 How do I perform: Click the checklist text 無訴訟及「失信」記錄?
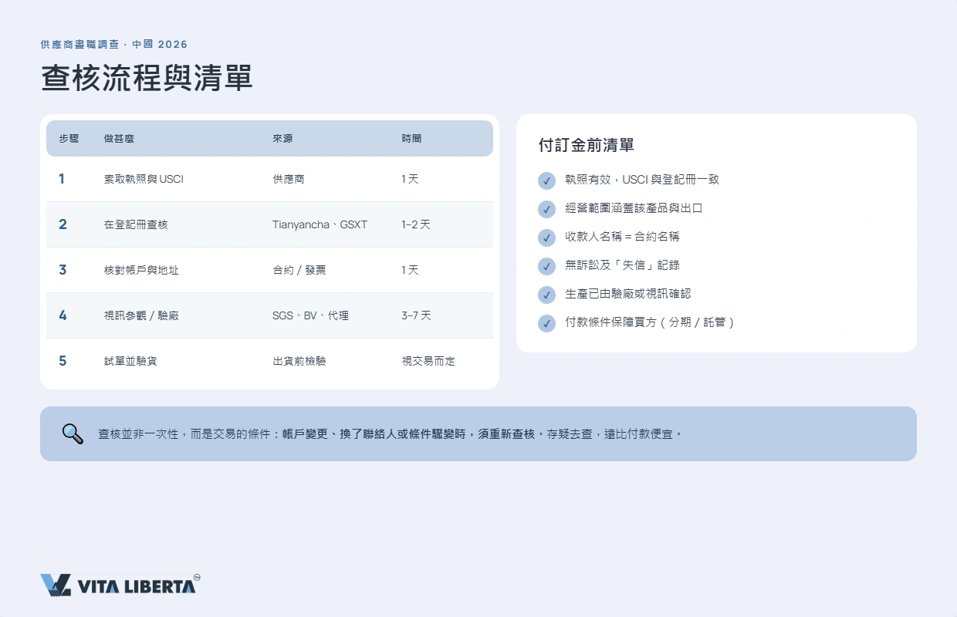click(622, 265)
